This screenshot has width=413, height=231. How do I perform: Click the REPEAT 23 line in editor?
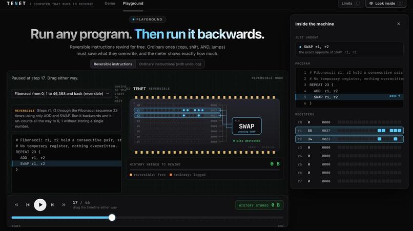67,152
